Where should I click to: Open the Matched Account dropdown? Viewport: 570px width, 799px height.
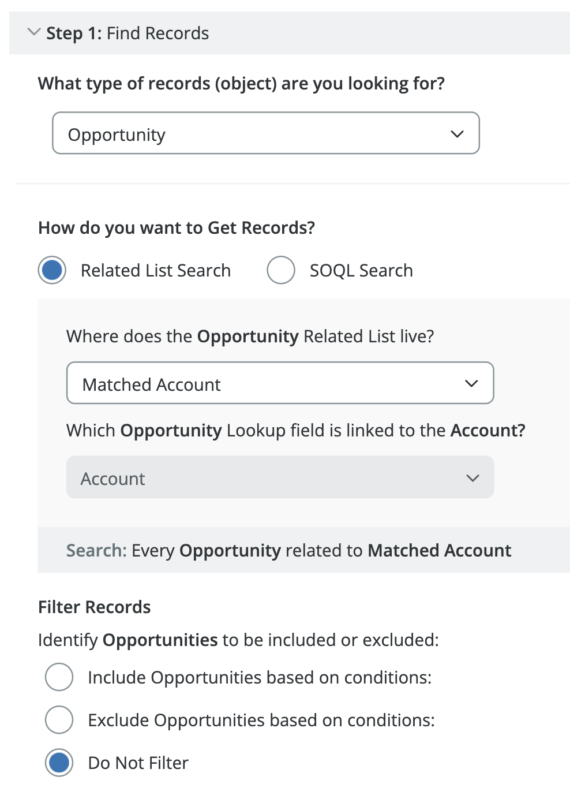[x=280, y=383]
